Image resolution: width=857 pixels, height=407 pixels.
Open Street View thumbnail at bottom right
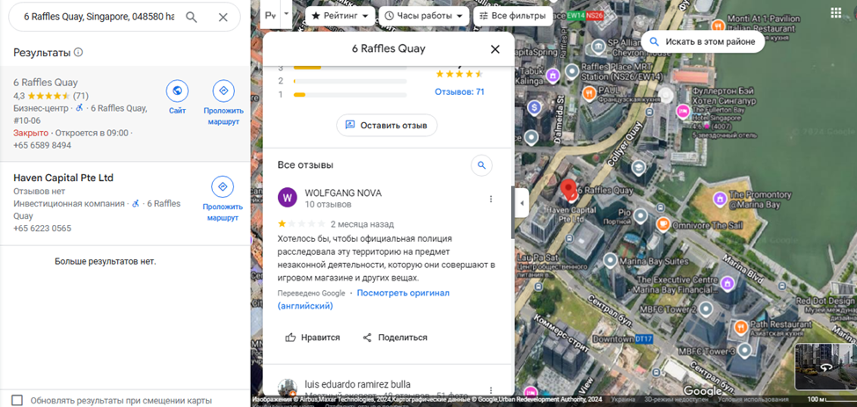(x=825, y=366)
